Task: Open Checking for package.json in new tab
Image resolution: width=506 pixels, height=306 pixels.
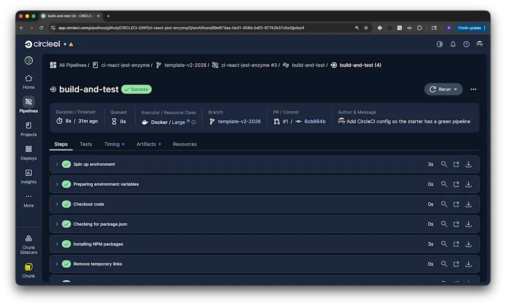Action: click(x=456, y=224)
